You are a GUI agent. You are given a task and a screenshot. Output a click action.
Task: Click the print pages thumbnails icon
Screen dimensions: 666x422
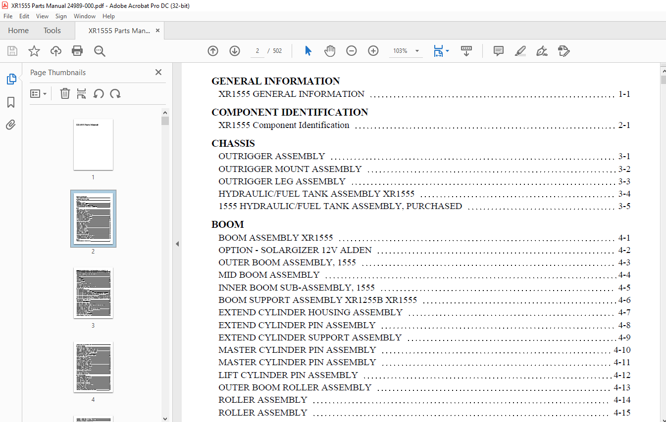[x=82, y=93]
